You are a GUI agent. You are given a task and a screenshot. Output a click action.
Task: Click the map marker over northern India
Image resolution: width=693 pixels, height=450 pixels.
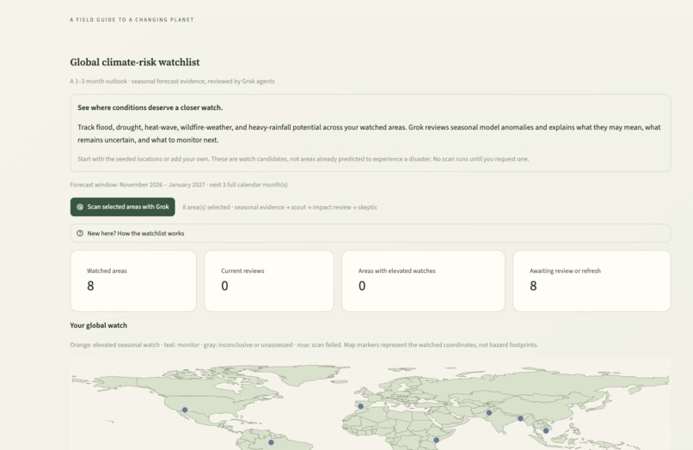click(x=489, y=413)
